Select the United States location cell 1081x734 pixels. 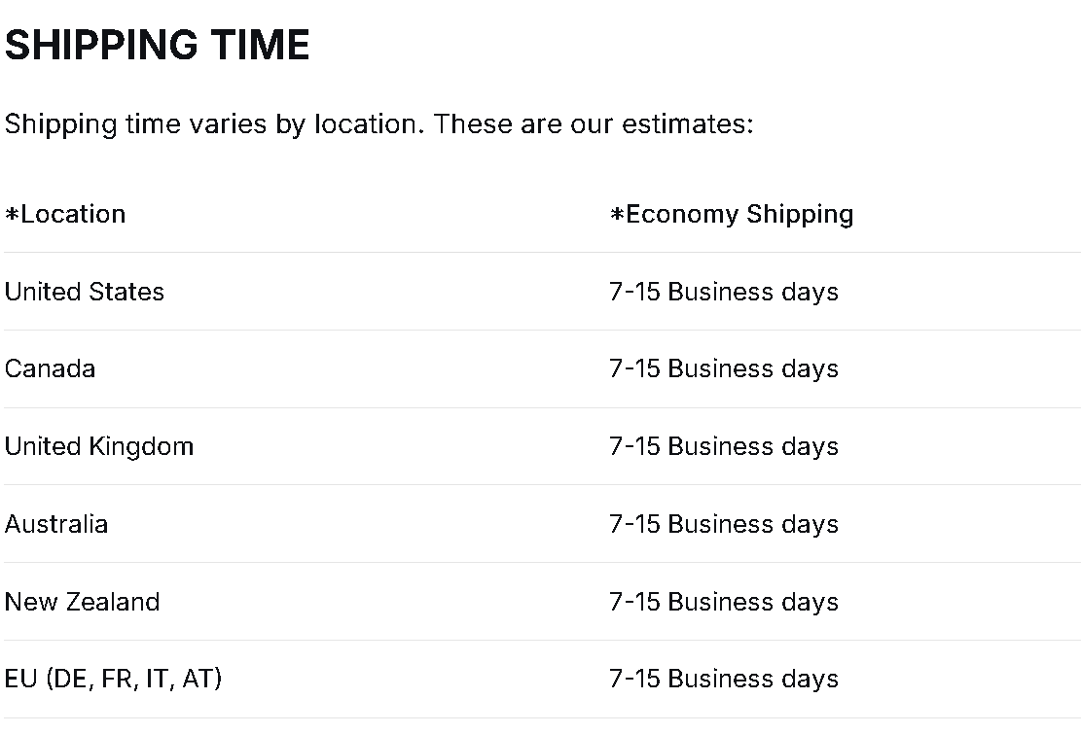[85, 292]
